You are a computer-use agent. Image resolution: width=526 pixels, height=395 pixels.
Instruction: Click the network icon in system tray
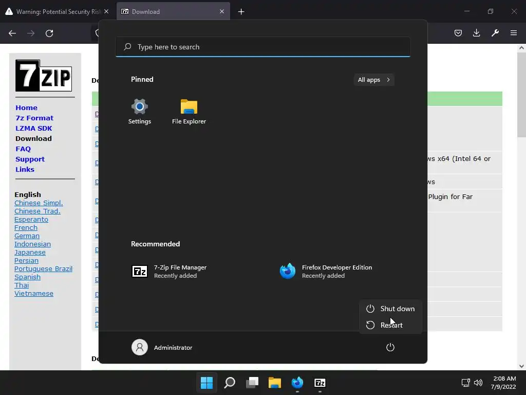[465, 383]
